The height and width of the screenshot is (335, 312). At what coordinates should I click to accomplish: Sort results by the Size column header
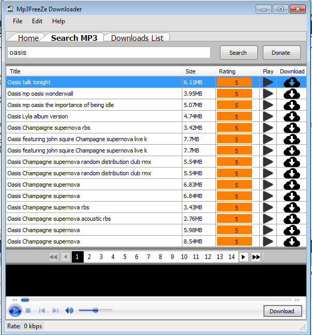click(199, 71)
